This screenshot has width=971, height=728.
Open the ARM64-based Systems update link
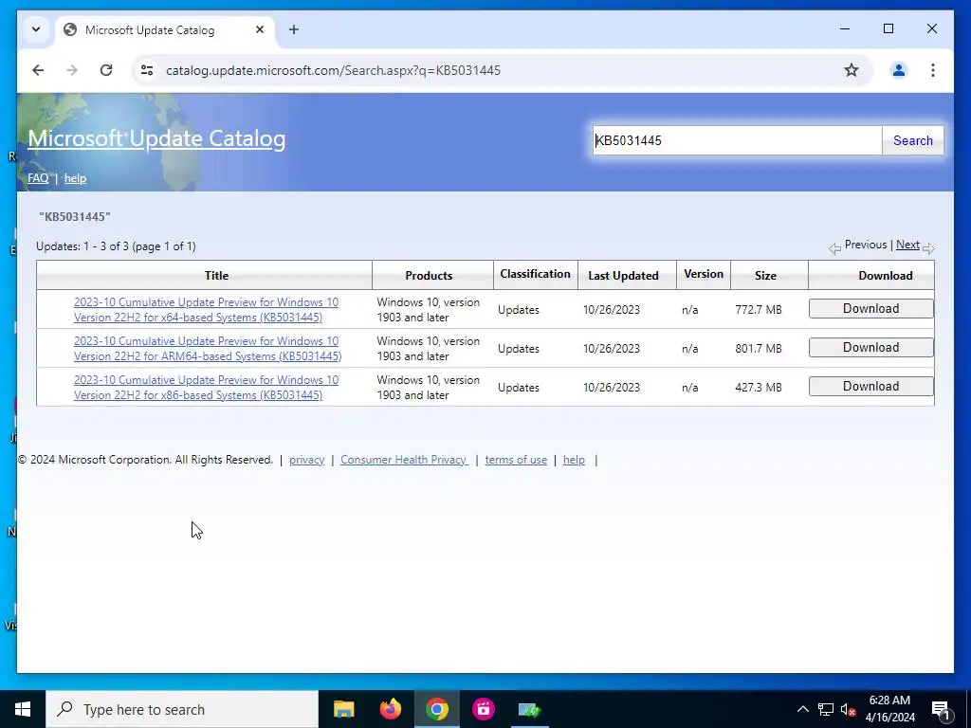[x=208, y=349]
